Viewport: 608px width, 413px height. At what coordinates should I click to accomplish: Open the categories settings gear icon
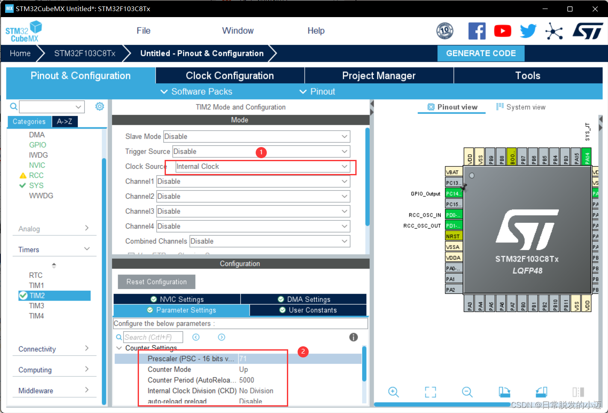click(x=100, y=106)
